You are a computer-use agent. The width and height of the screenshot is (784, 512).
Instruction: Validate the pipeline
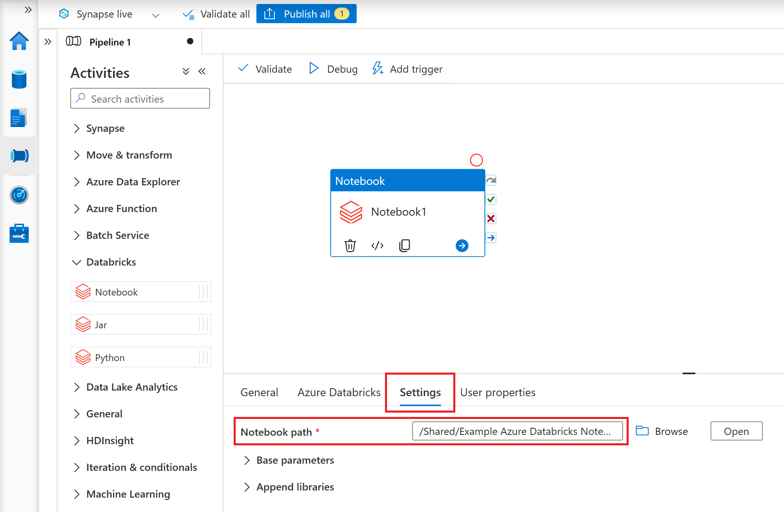(x=265, y=69)
